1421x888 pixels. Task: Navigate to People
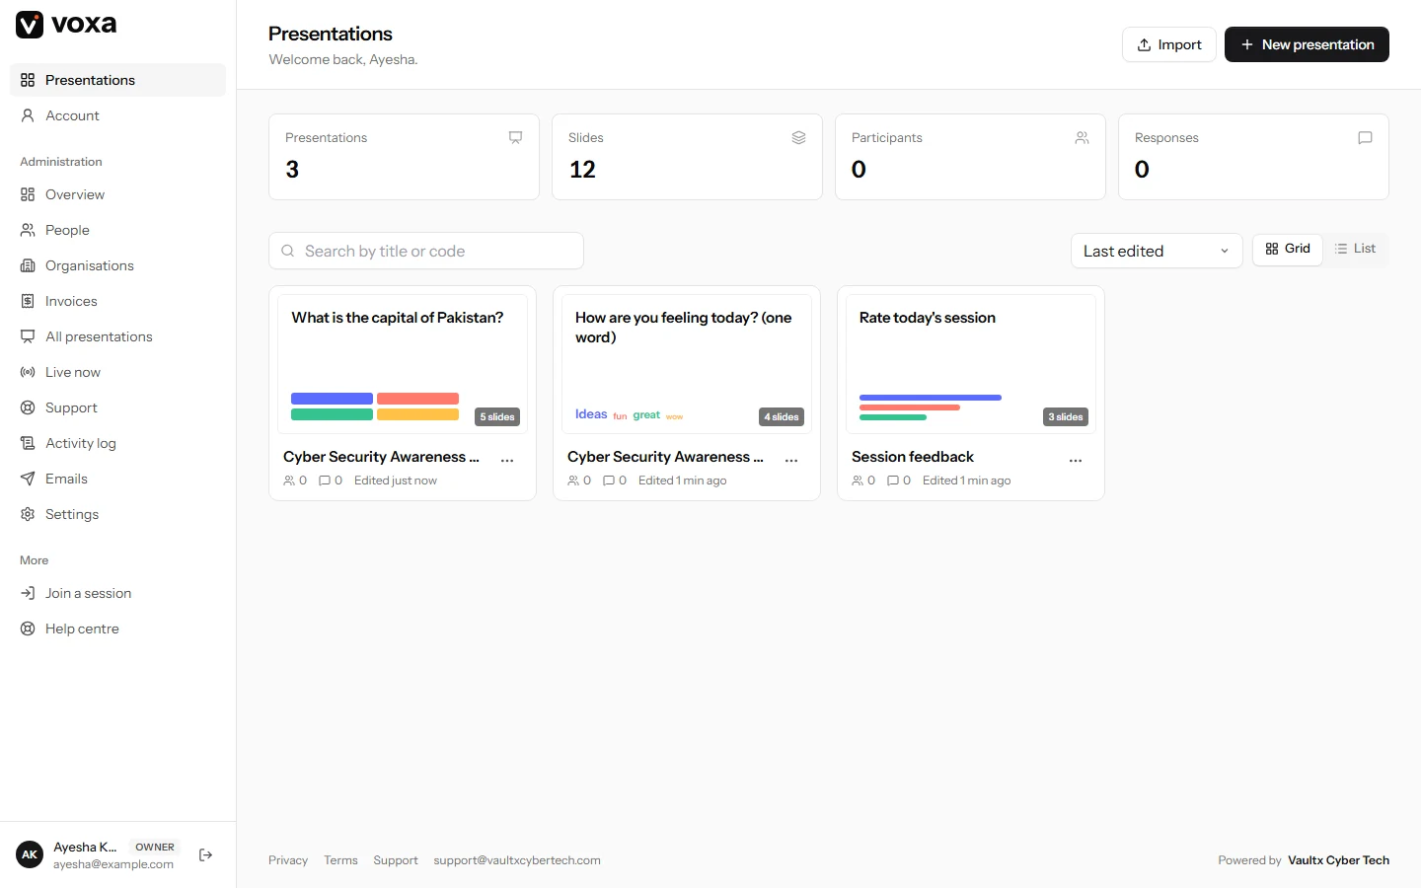pos(117,230)
